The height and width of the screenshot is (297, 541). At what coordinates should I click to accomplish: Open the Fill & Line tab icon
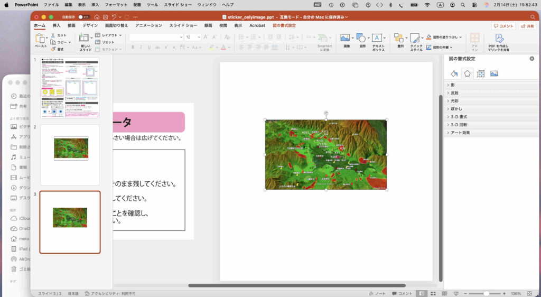click(454, 73)
